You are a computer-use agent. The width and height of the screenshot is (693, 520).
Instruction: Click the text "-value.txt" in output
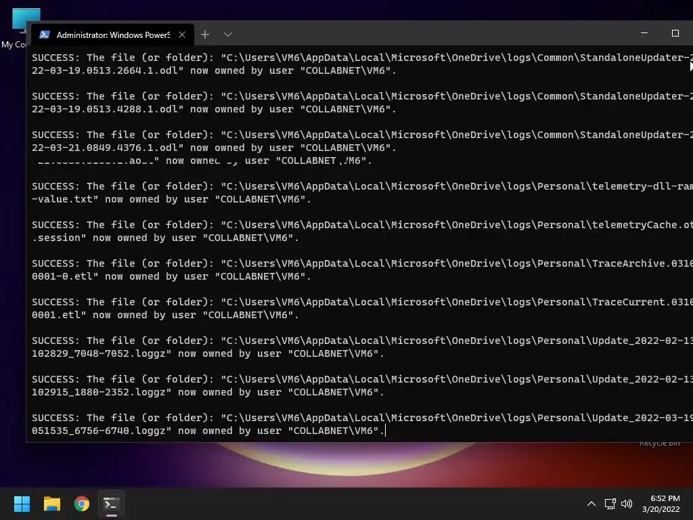coord(62,199)
